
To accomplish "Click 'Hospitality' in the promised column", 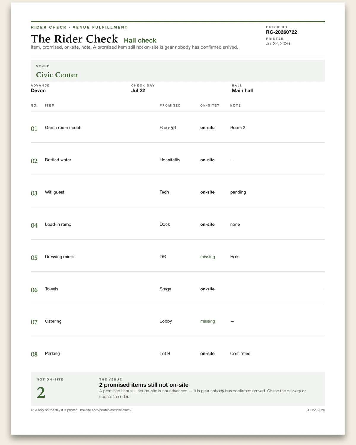I will pos(170,160).
